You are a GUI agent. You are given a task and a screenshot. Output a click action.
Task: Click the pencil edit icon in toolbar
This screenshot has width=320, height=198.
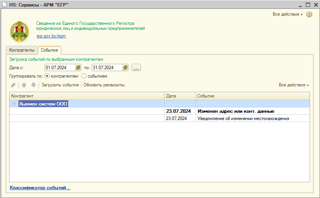(x=13, y=85)
